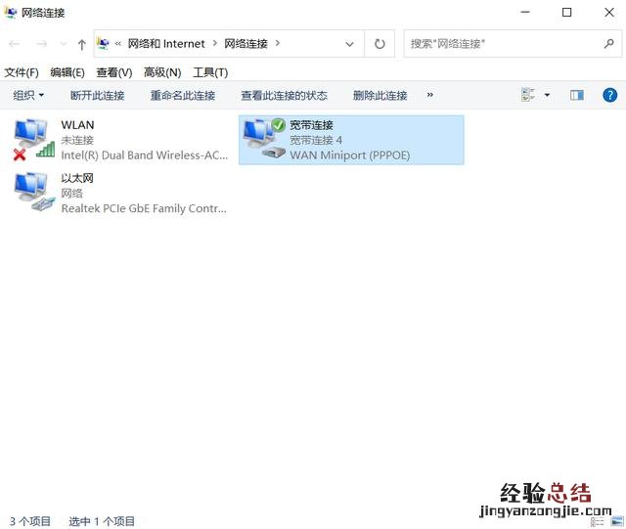Select 网络和 Internet in the breadcrumb

coord(166,44)
